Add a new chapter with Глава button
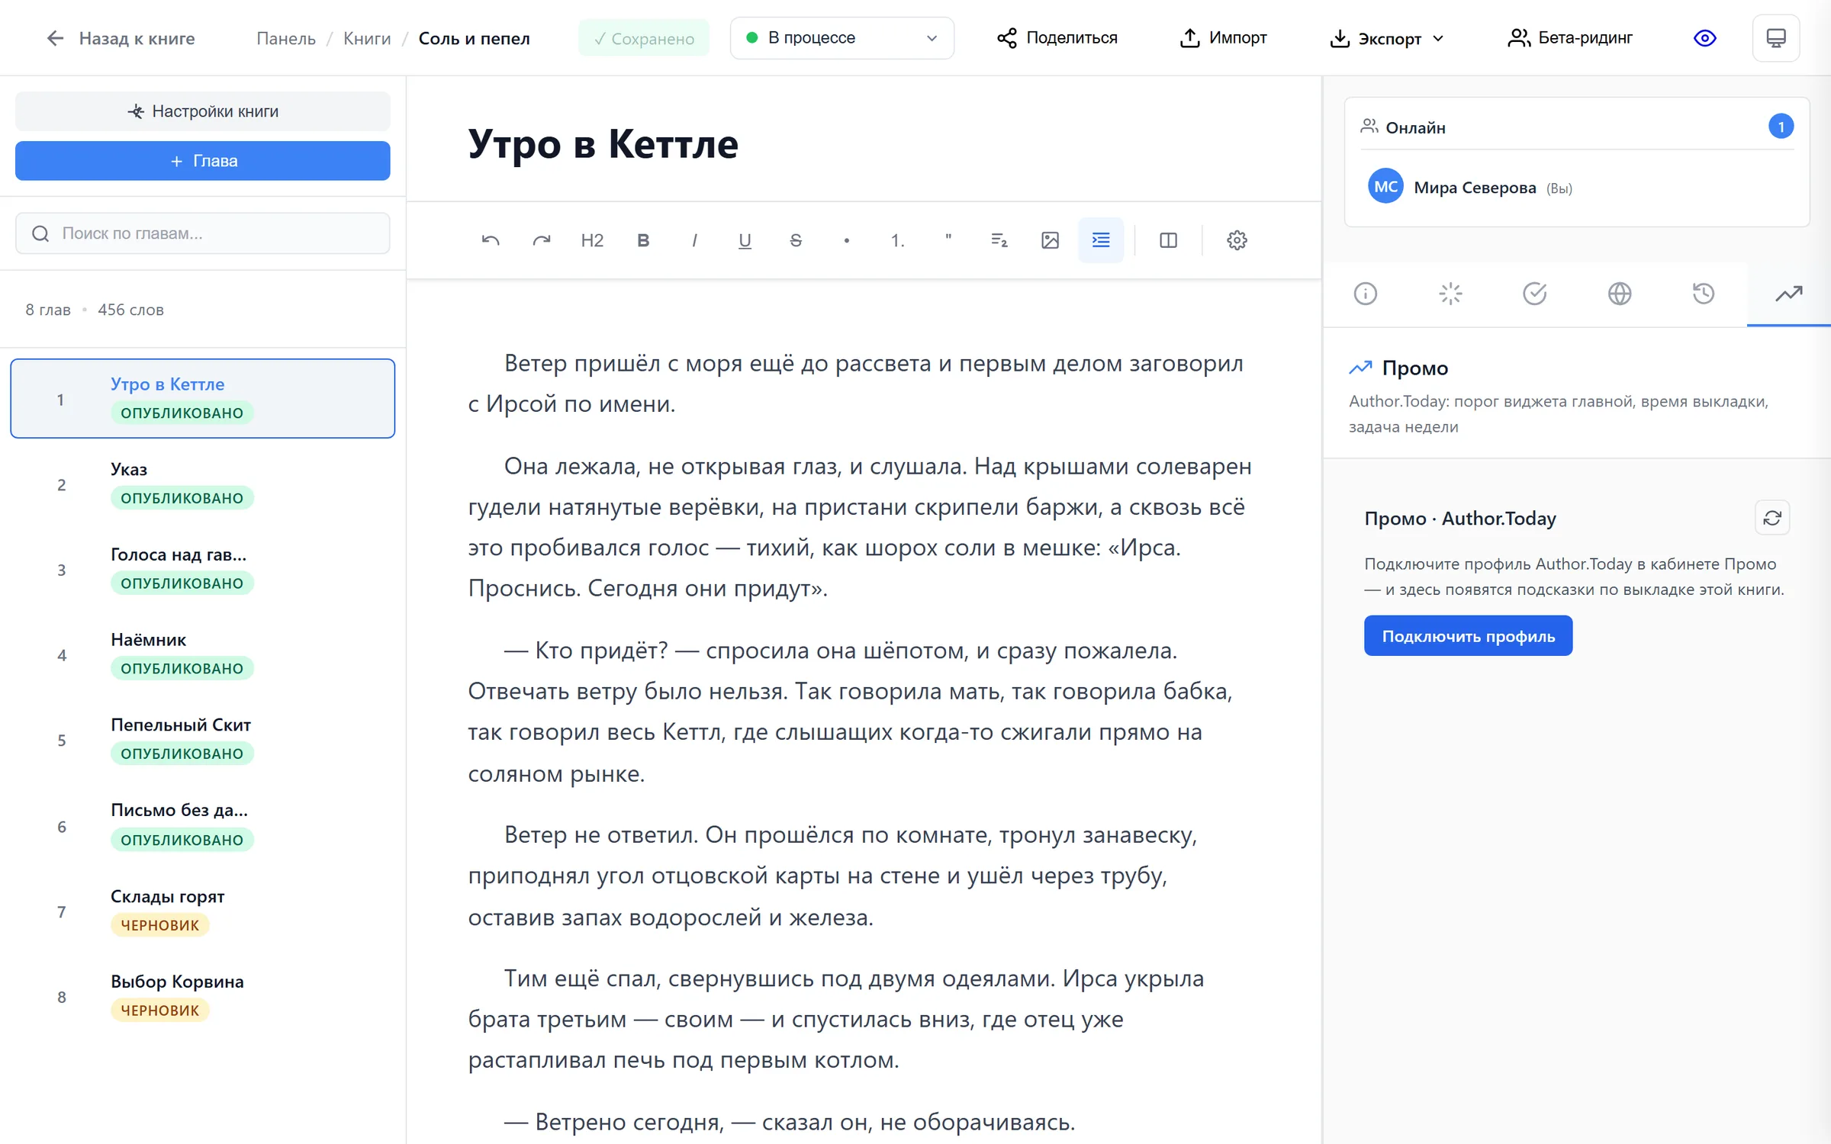Screen dimensions: 1831x1144 [x=203, y=161]
